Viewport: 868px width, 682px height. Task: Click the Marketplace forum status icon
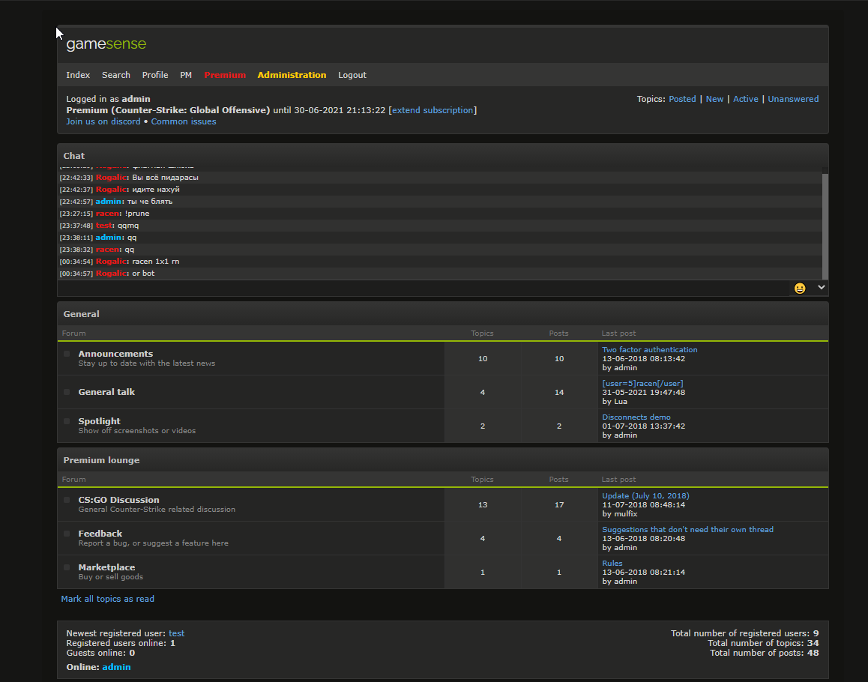[x=67, y=567]
